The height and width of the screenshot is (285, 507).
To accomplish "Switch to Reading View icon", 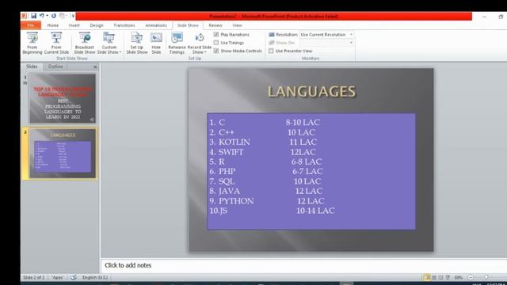I will 440,278.
